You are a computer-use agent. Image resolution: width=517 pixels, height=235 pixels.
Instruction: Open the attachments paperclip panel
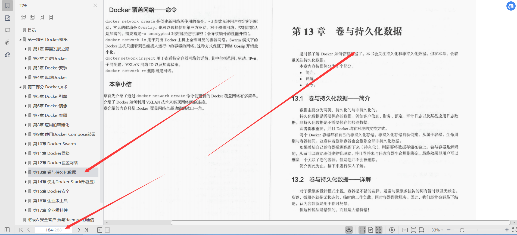pyautogui.click(x=8, y=42)
